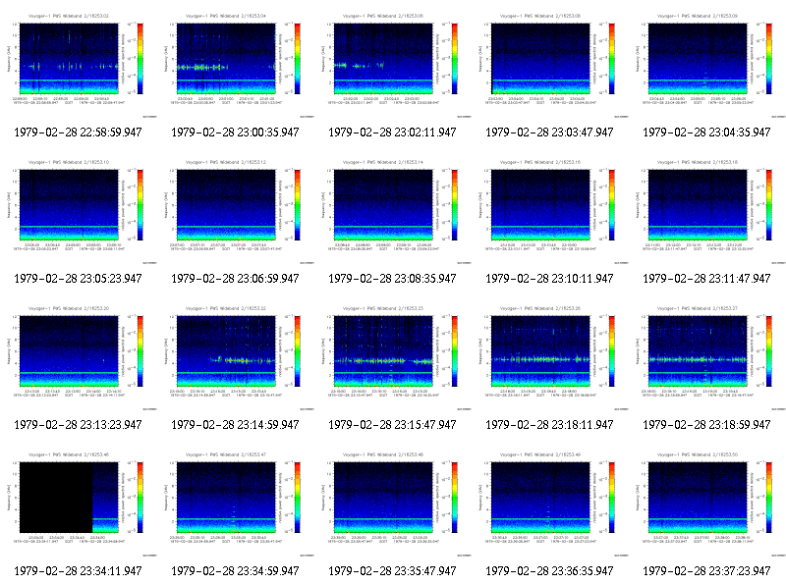Screen dimensions: 786x585
Task: Click the caption 1979-02-28 23:08:35.947
Action: pos(392,279)
